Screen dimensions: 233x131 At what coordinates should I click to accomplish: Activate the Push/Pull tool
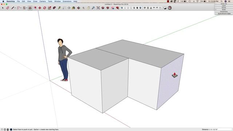point(30,8)
